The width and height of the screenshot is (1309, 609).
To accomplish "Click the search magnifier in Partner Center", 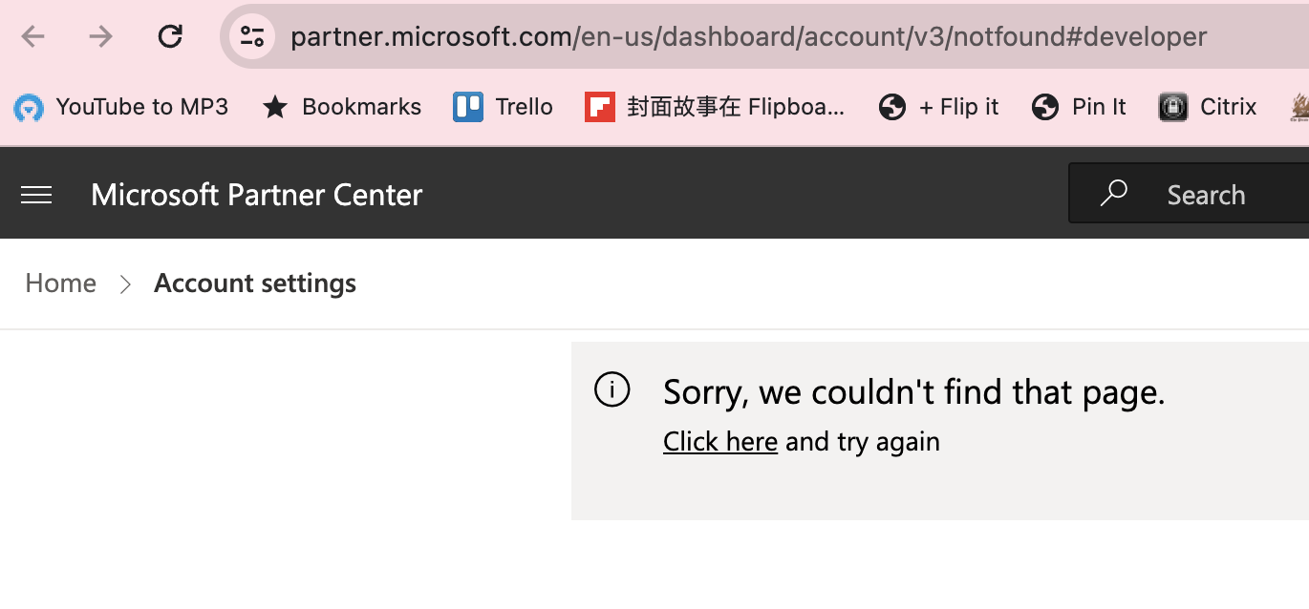I will 1113,193.
